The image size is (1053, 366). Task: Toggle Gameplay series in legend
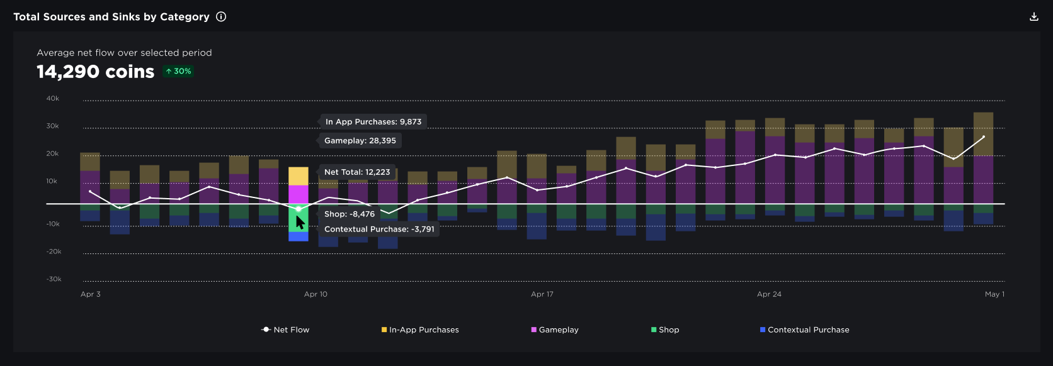coord(555,330)
